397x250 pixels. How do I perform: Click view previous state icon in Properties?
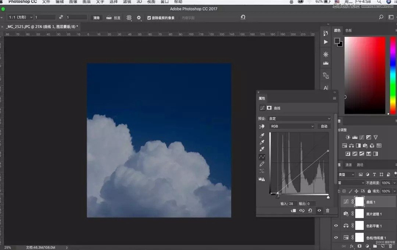(x=302, y=211)
